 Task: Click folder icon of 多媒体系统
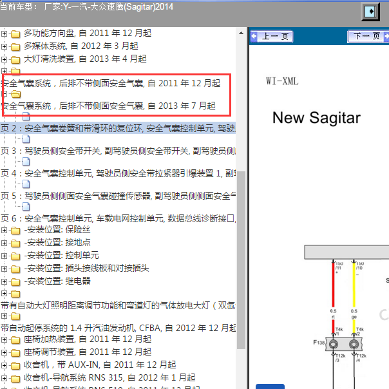(x=15, y=47)
